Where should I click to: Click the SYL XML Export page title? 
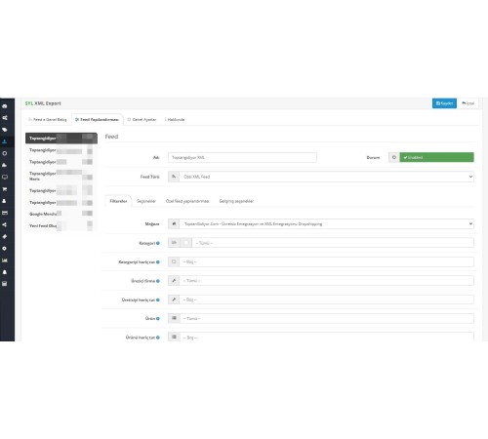coord(43,103)
